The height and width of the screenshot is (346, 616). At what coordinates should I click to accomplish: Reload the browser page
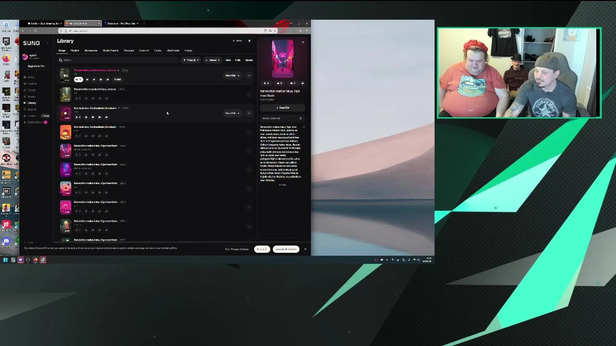35,31
